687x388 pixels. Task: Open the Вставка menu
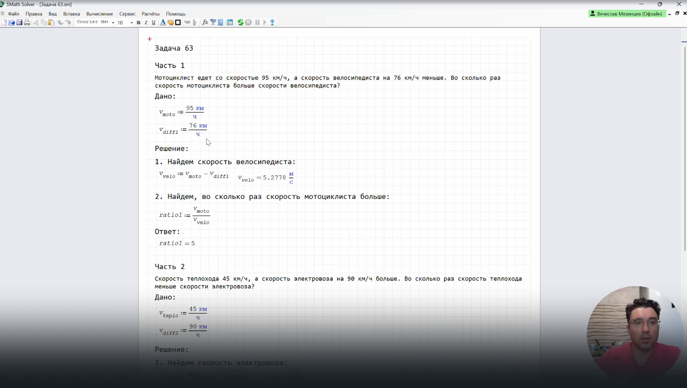tap(71, 14)
